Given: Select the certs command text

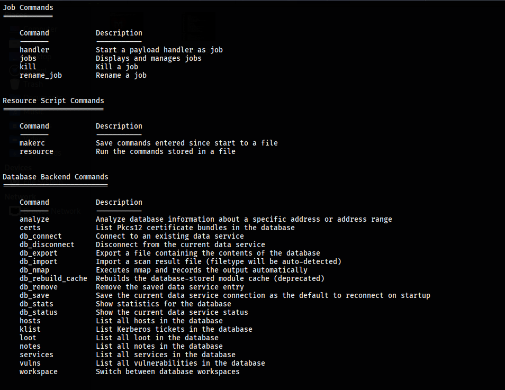Looking at the screenshot, I should pyautogui.click(x=30, y=228).
